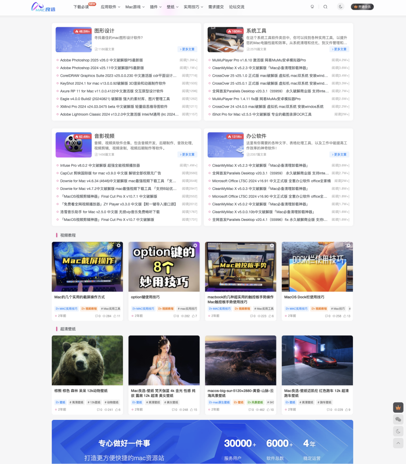Click the medal badge icon in header

click(x=312, y=7)
